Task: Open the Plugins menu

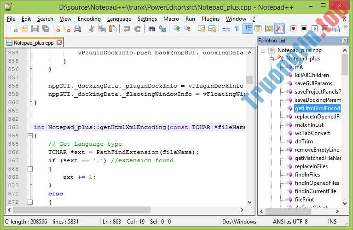Action: [x=210, y=19]
